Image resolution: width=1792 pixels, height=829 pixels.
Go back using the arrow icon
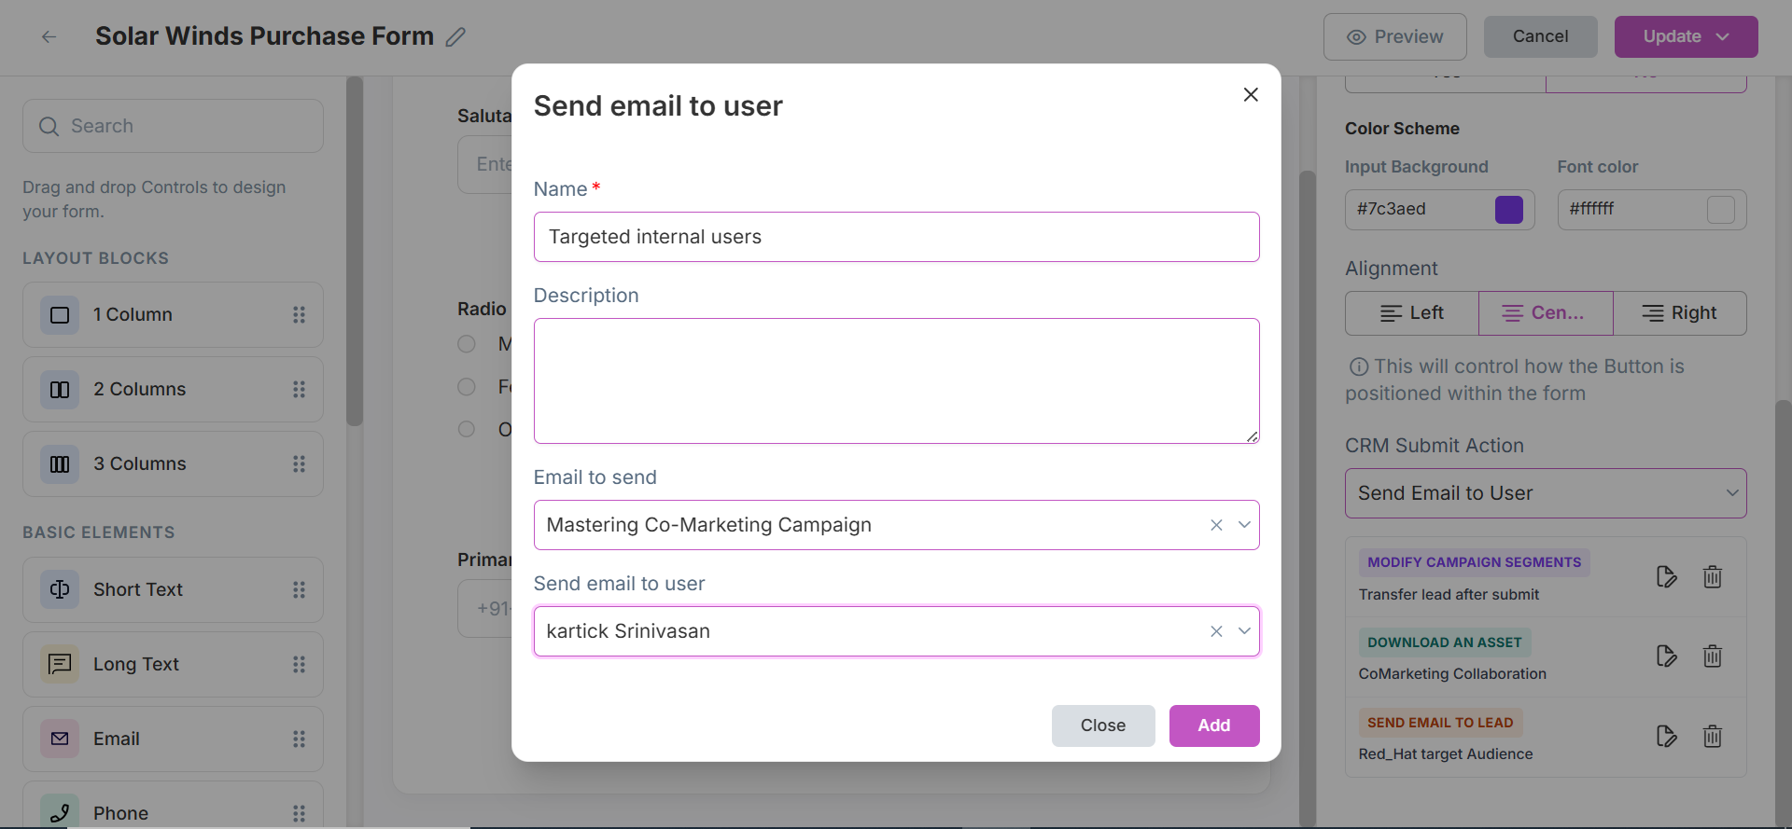coord(49,36)
